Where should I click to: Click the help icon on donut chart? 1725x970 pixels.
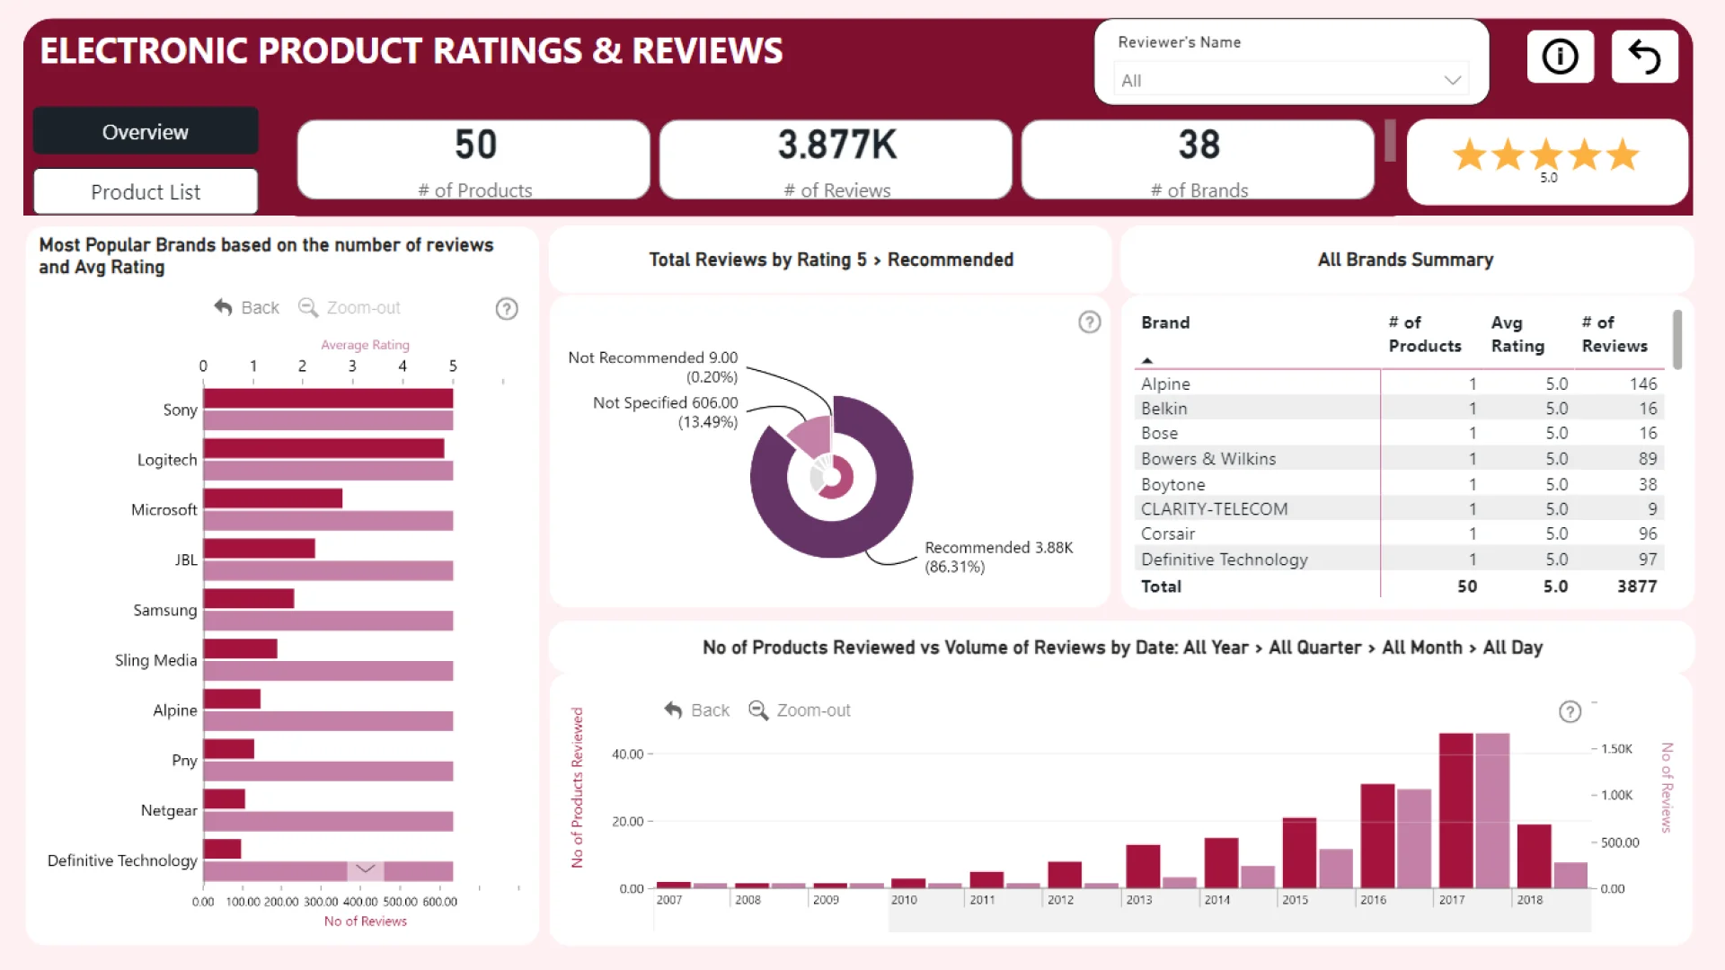point(1089,322)
